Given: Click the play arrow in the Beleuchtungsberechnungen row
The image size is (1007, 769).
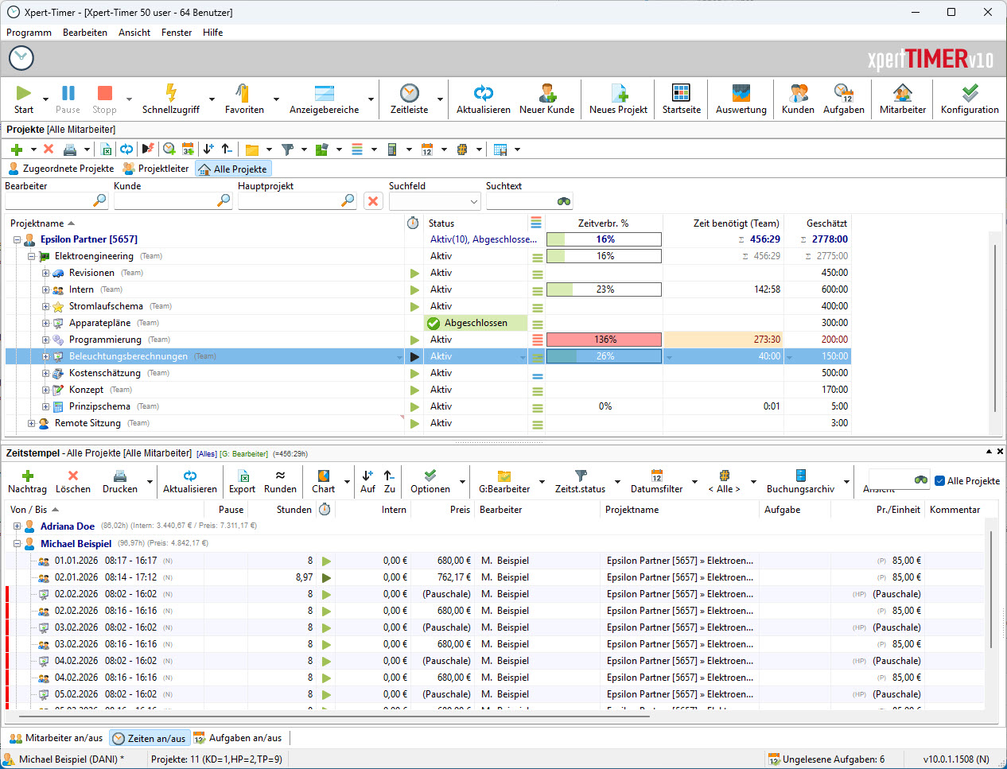Looking at the screenshot, I should [x=414, y=356].
